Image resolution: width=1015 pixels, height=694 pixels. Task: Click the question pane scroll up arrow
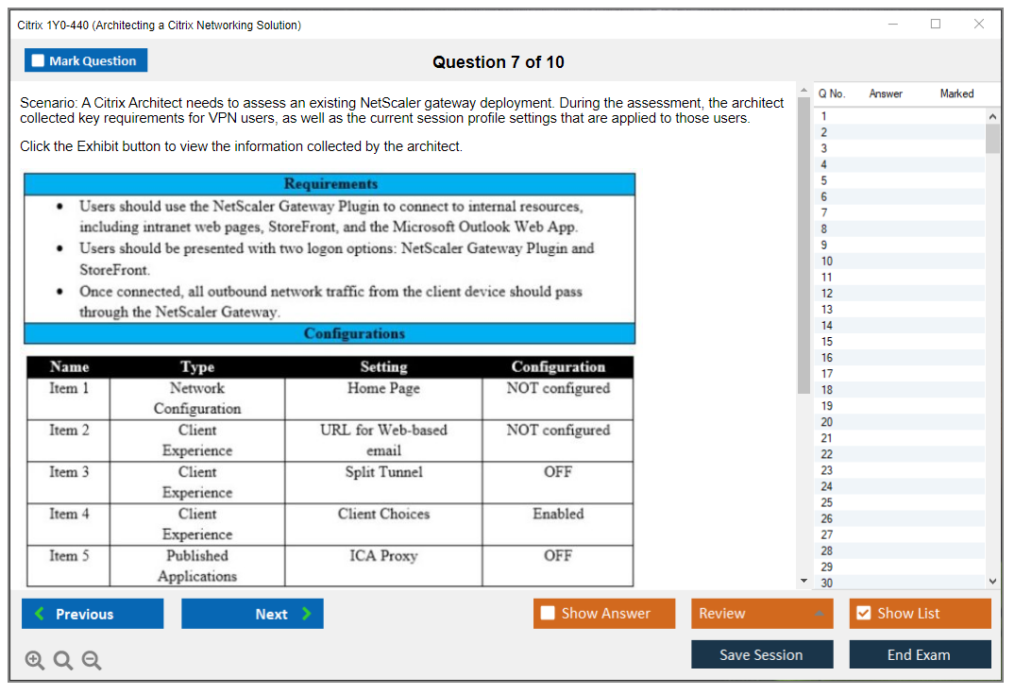[x=804, y=91]
